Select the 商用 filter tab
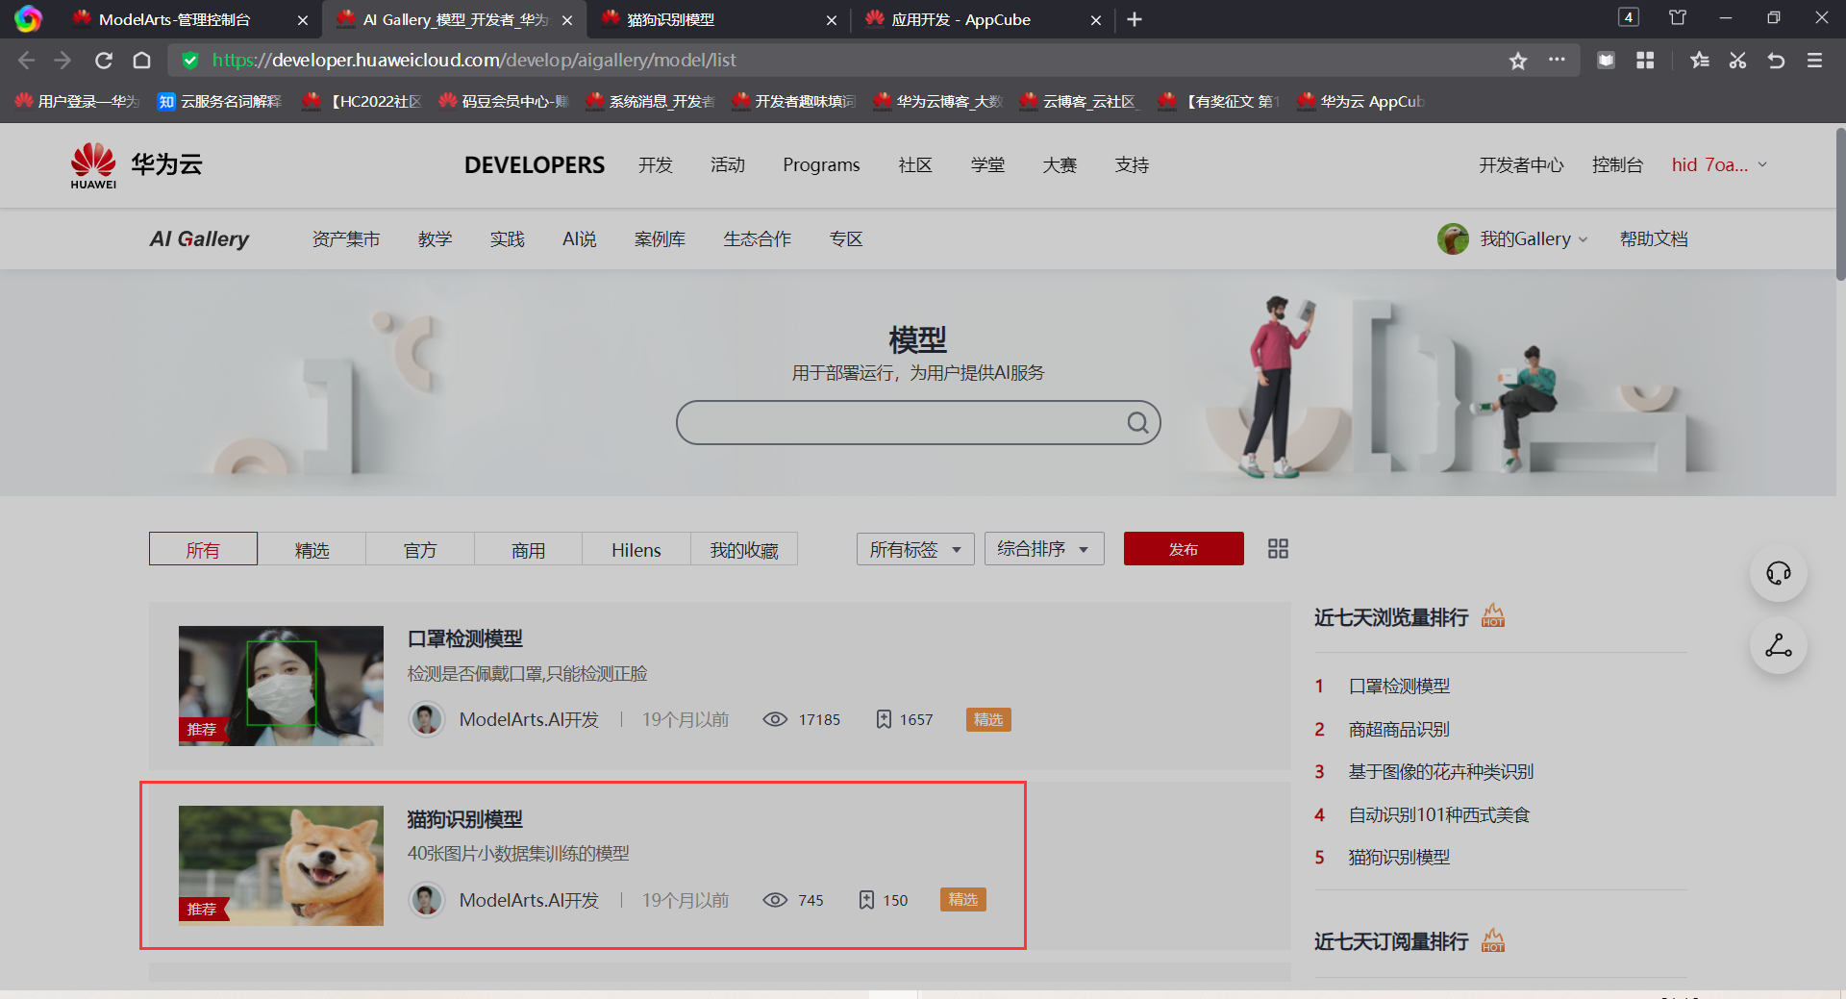 coord(528,549)
